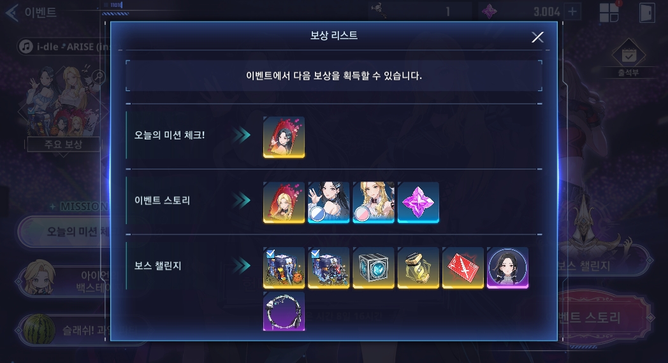Screen dimensions: 668x363
Task: Close the 보상 리스트 reward popup
Action: 537,38
